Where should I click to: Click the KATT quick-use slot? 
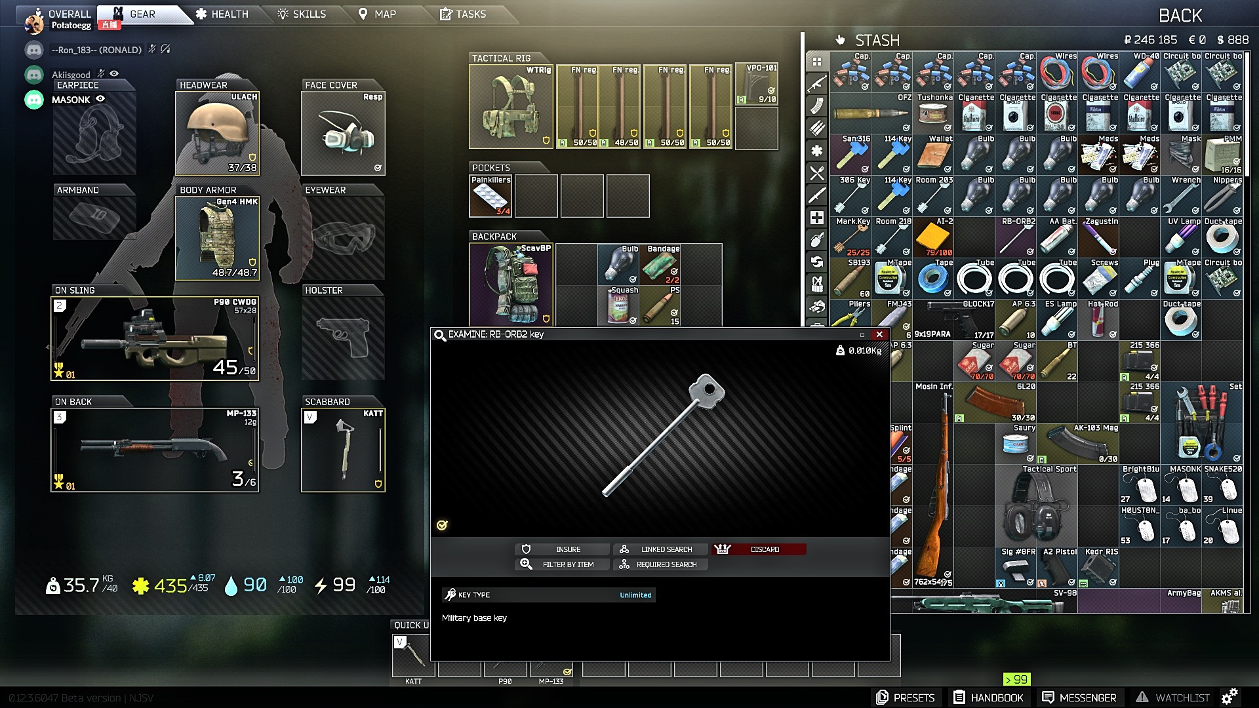pyautogui.click(x=413, y=656)
